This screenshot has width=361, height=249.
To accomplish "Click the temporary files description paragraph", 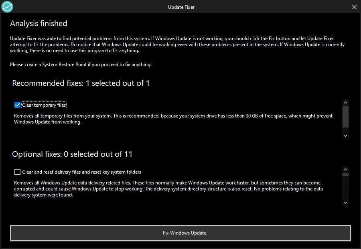I will [173, 119].
